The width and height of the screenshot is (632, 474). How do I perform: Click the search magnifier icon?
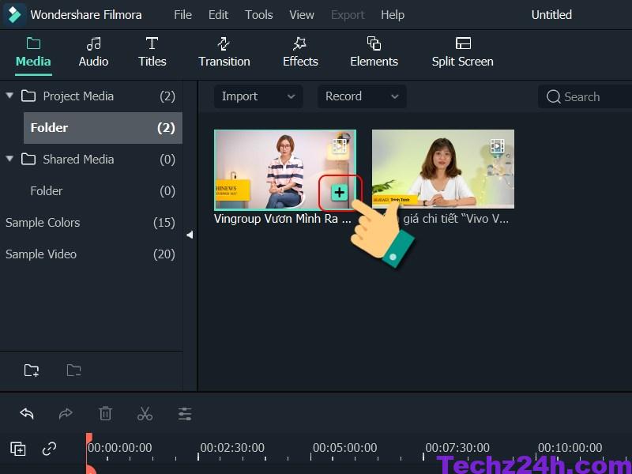pos(554,96)
